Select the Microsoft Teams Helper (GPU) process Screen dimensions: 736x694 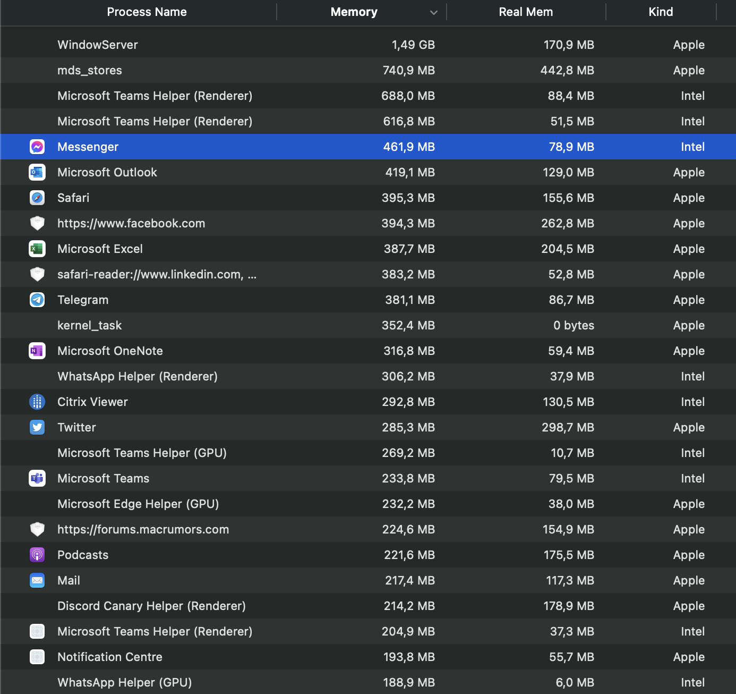click(x=142, y=453)
